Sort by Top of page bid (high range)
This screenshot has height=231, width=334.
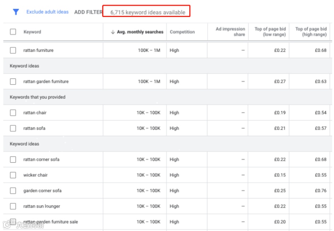point(311,32)
